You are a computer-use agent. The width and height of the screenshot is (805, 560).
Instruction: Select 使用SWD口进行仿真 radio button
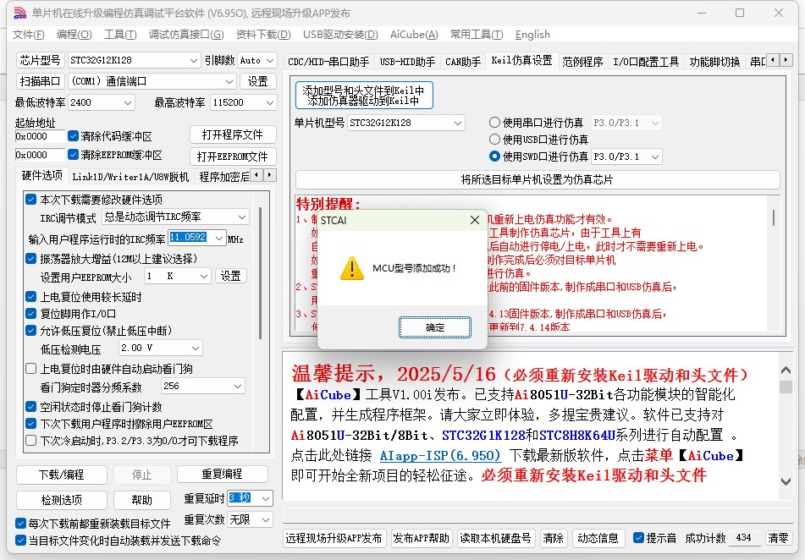pyautogui.click(x=494, y=156)
